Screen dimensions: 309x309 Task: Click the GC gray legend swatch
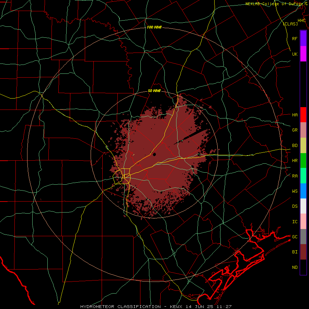[303, 237]
